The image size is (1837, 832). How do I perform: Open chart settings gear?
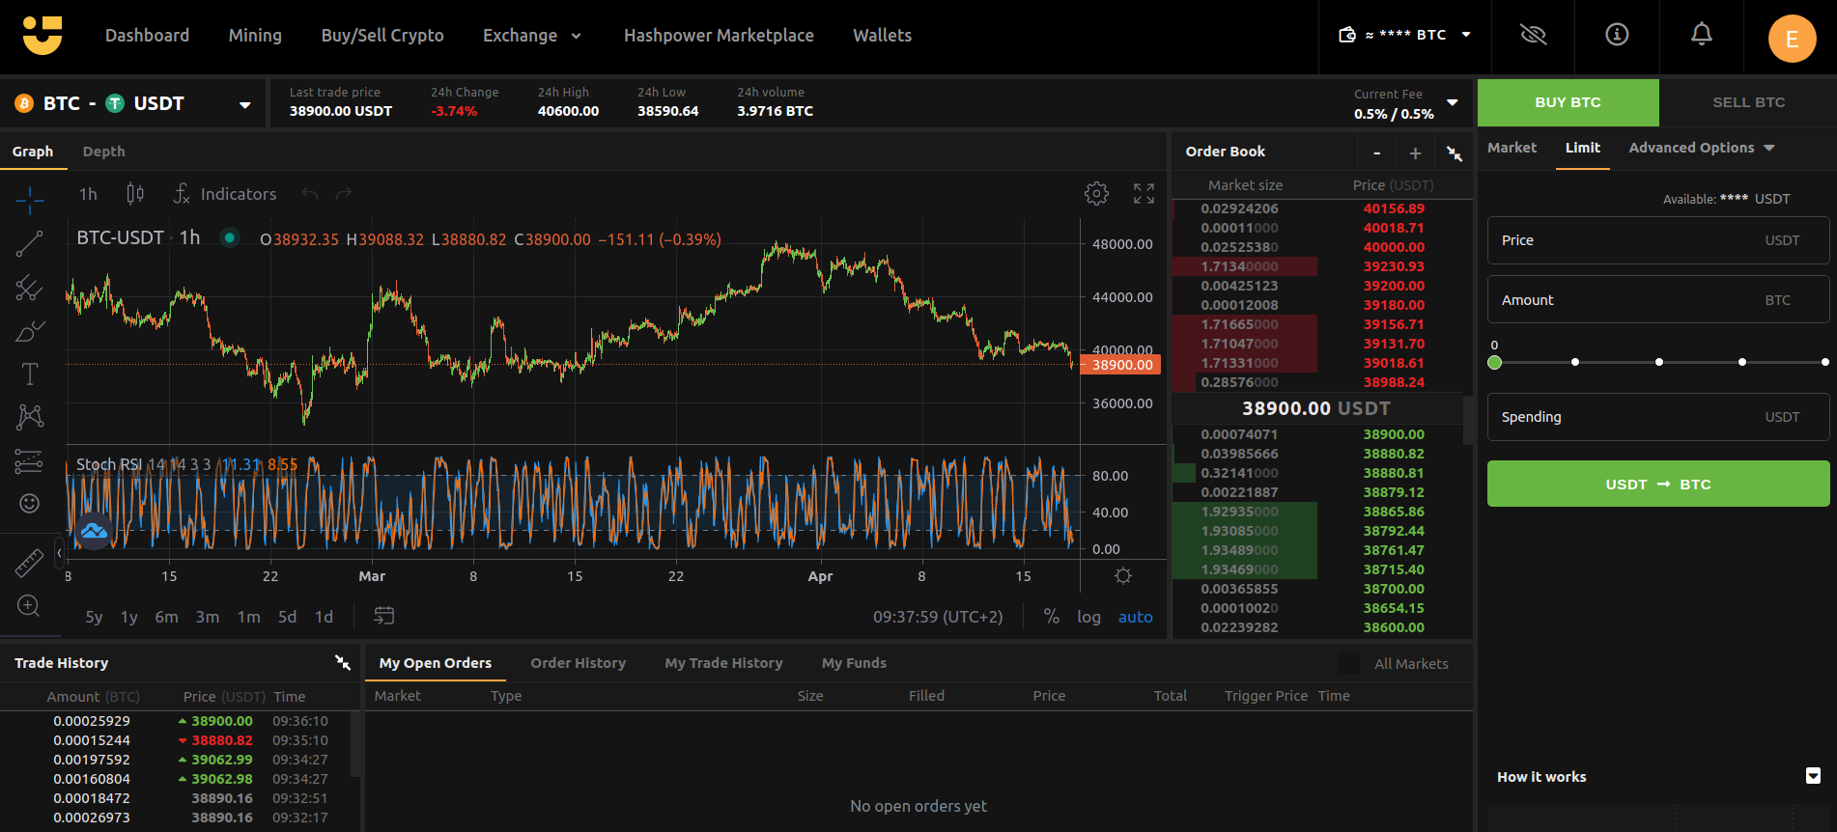coord(1096,194)
